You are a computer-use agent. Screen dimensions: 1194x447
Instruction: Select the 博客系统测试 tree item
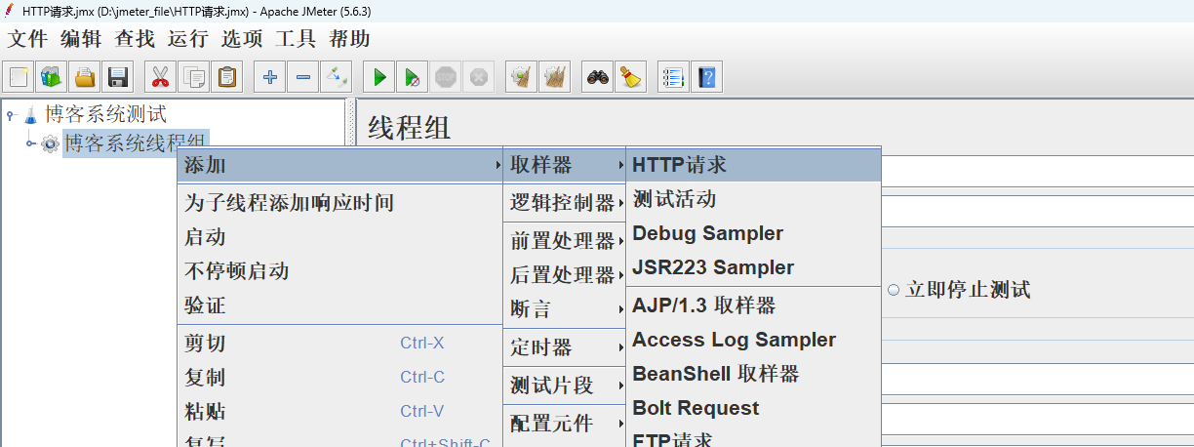106,115
